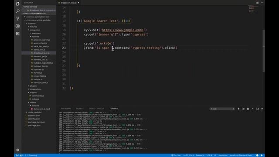The height and width of the screenshot is (157, 279).
Task: Collapse the integration folder
Action: 35,30
